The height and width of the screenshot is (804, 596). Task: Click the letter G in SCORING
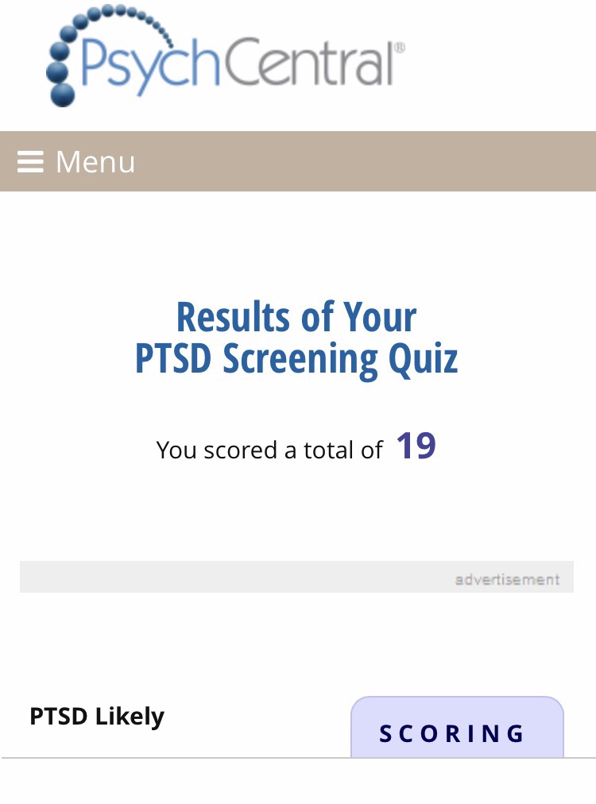(x=517, y=734)
